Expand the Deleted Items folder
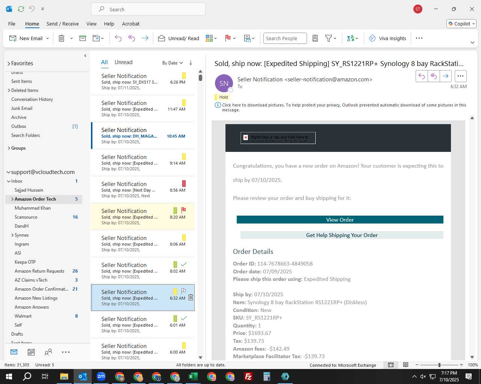 coord(9,90)
